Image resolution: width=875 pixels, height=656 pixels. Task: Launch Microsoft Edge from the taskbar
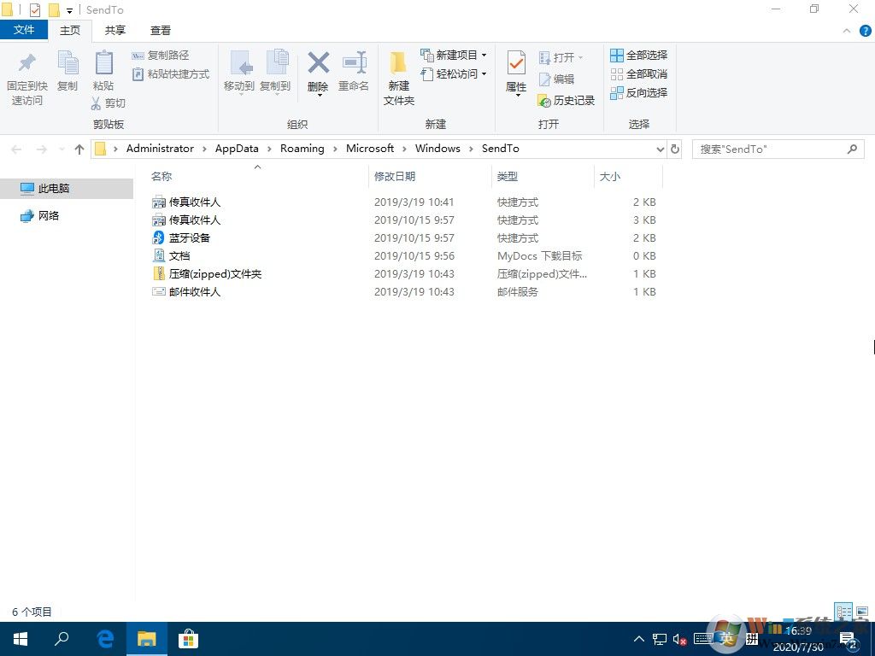coord(104,638)
